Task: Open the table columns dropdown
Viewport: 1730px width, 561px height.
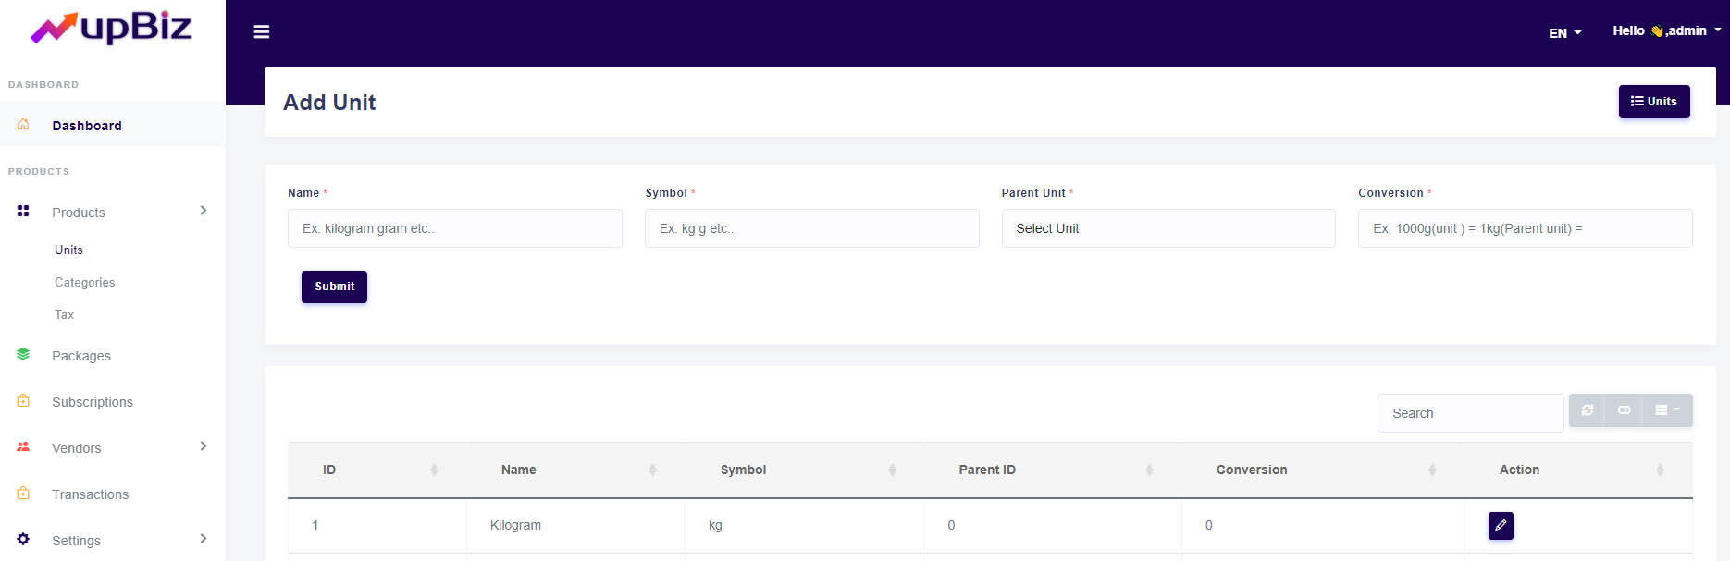Action: click(x=1667, y=410)
